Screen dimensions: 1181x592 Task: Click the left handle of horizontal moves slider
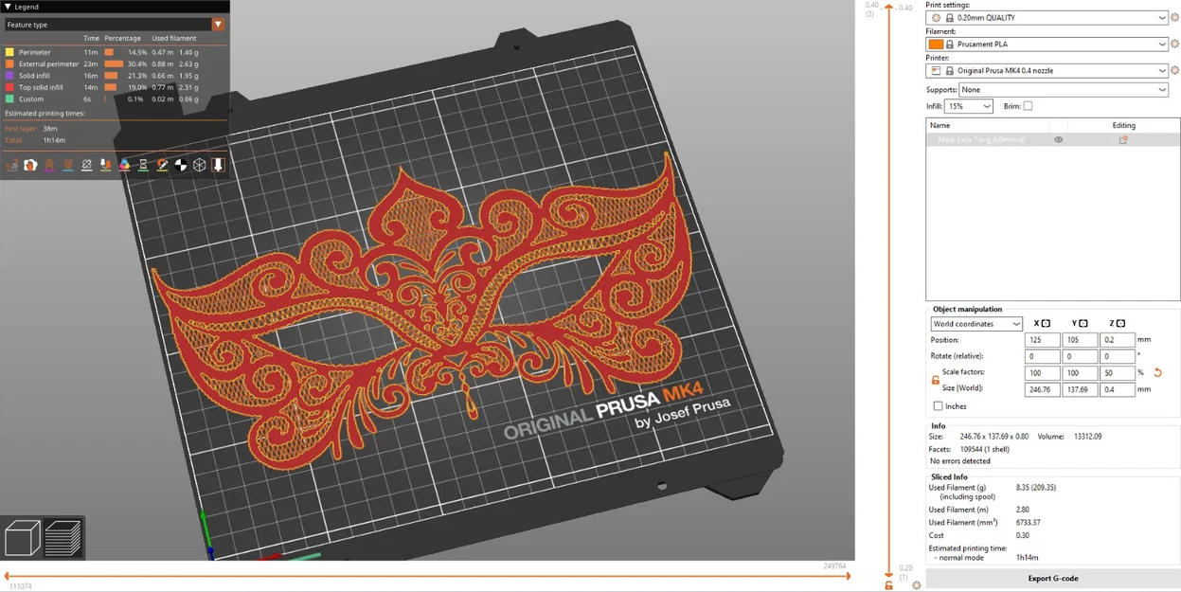pyautogui.click(x=8, y=575)
